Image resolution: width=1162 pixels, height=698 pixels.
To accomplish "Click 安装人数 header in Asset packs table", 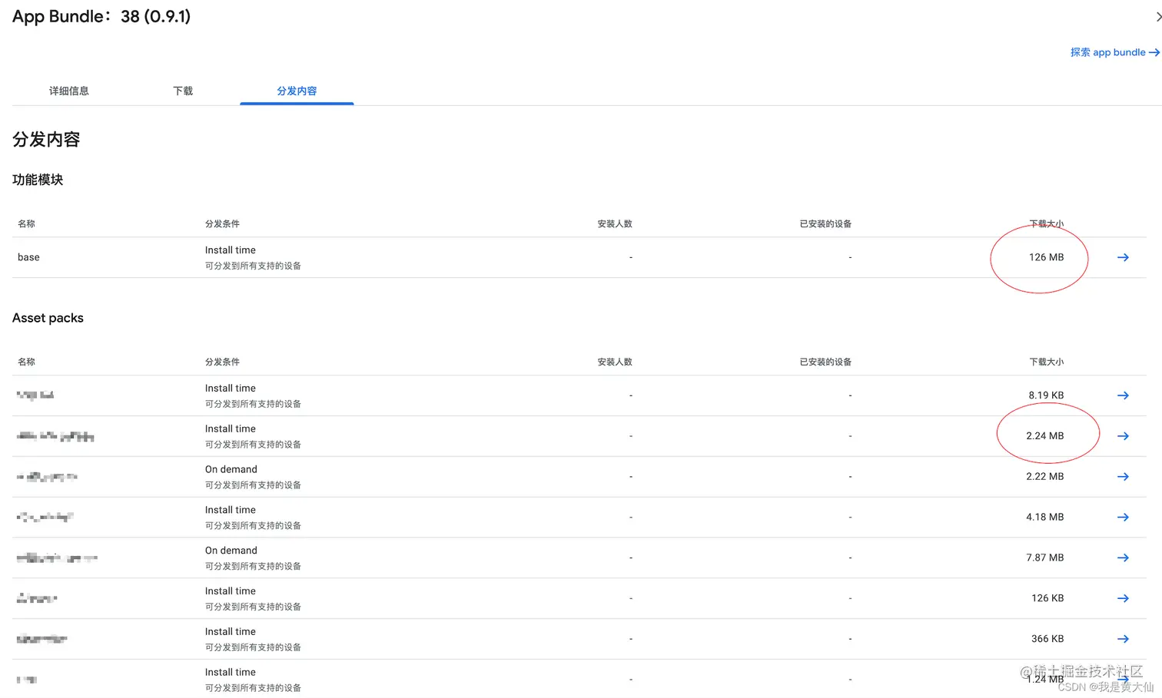I will 615,362.
